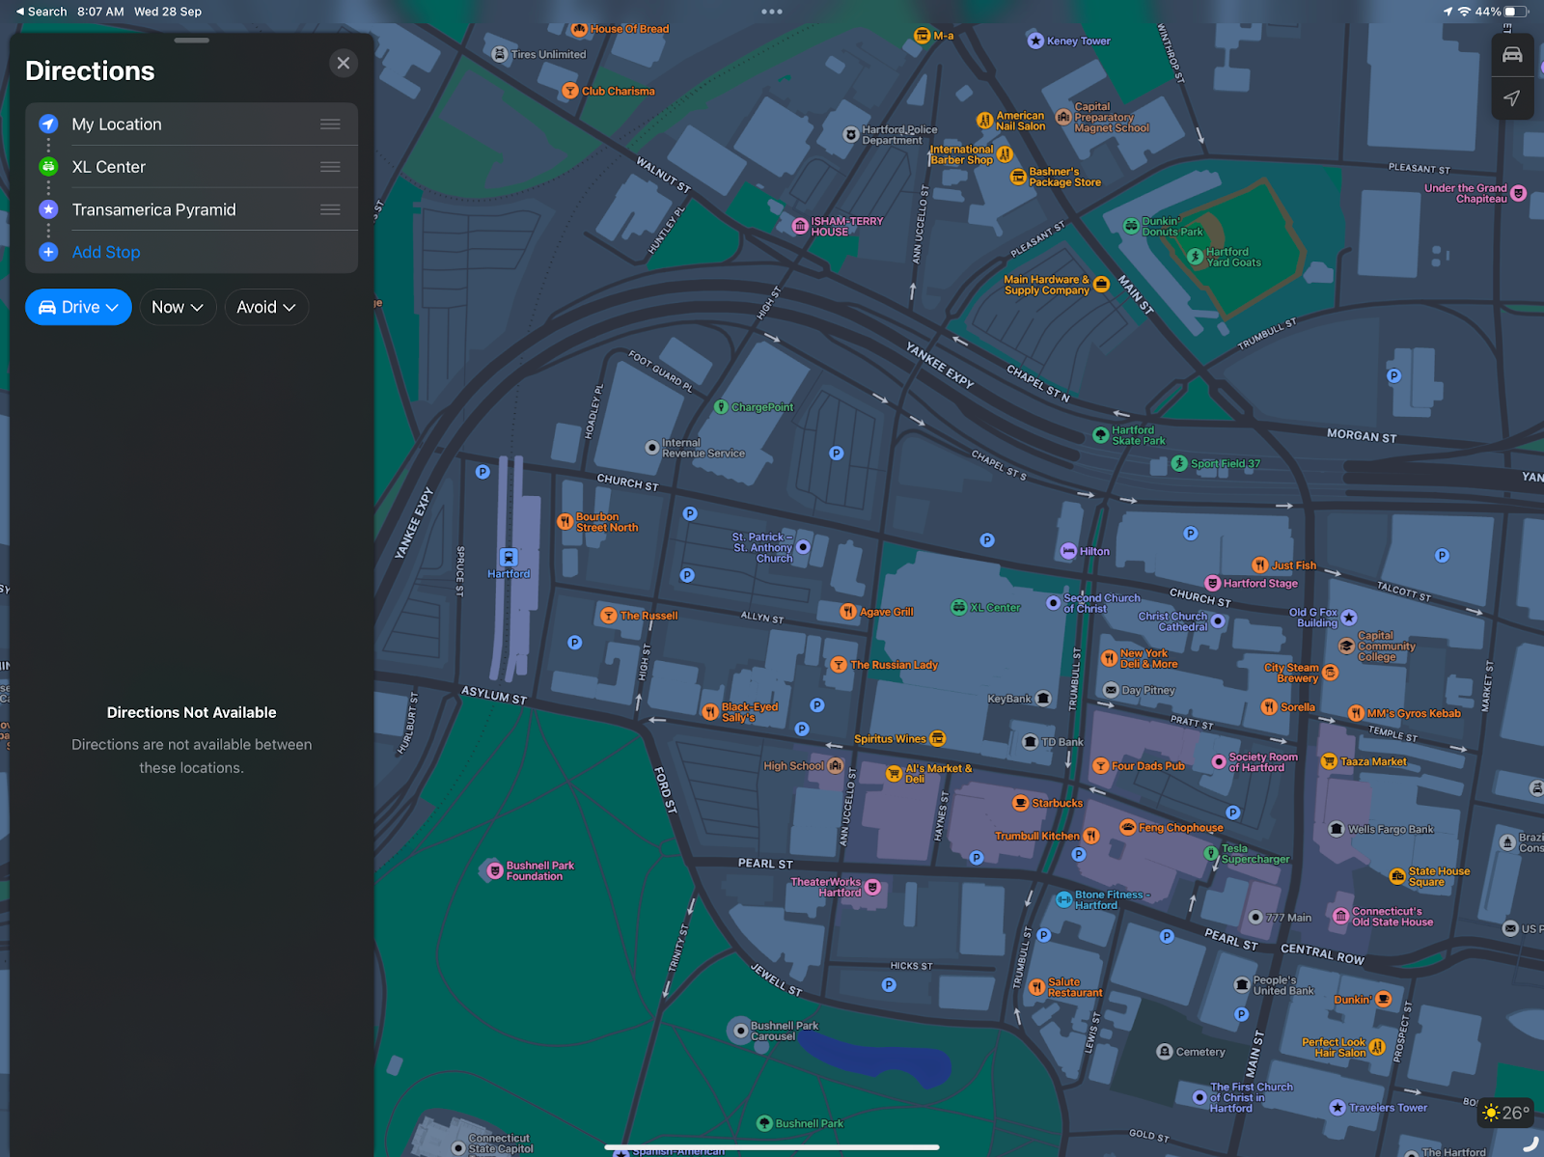
Task: Return to Search via the back link
Action: click(41, 12)
